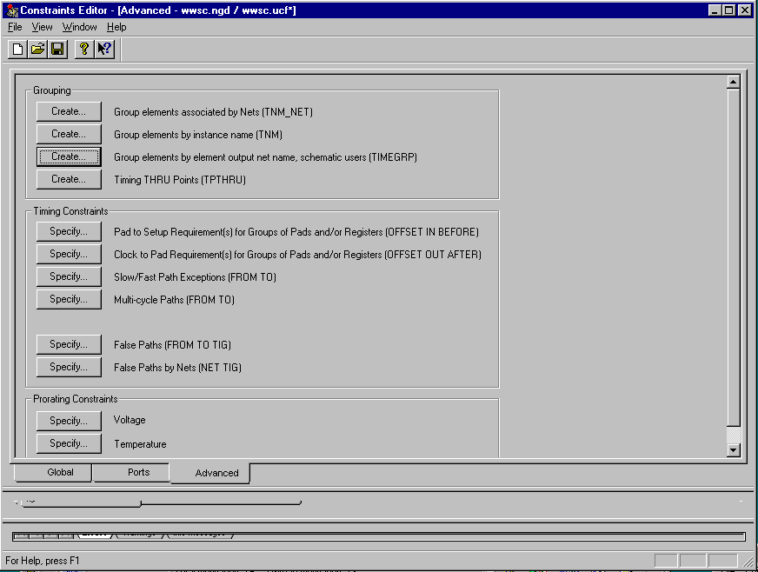
Task: Specify OFFSET OUT AFTER clock to pad requirement
Action: click(x=69, y=254)
